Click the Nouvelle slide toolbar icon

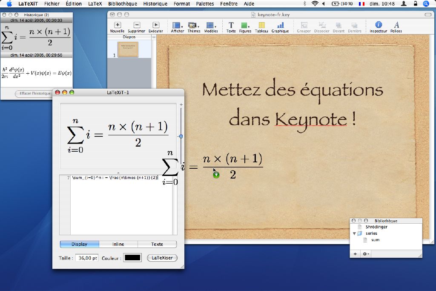118,25
